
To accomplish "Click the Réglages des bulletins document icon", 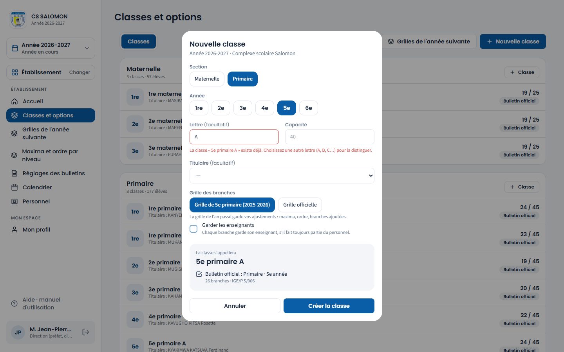I will pos(14,173).
